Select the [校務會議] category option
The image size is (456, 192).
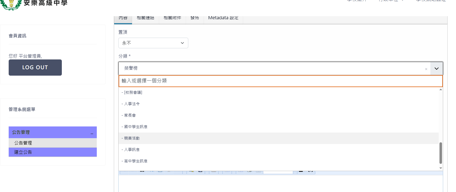(x=133, y=92)
